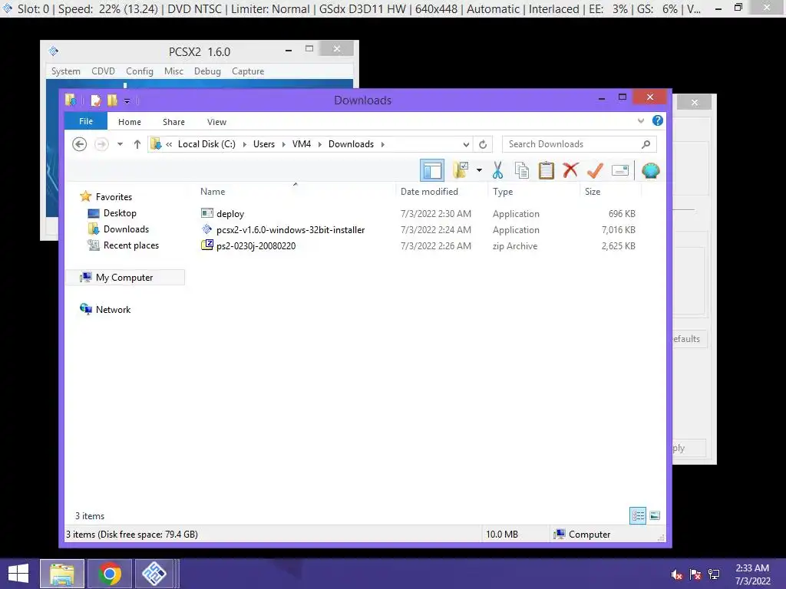This screenshot has width=786, height=589.
Task: Sort by Date modified column header
Action: tap(441, 191)
